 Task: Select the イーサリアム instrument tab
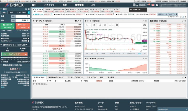tap(83, 10)
